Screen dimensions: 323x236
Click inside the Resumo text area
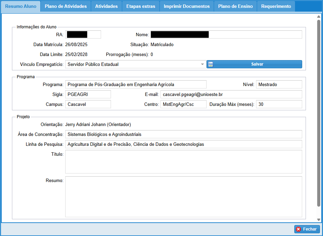pyautogui.click(x=183, y=196)
